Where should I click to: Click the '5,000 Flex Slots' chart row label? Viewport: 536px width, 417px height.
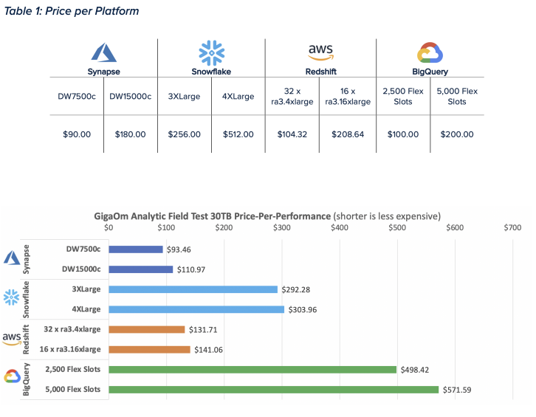click(73, 389)
